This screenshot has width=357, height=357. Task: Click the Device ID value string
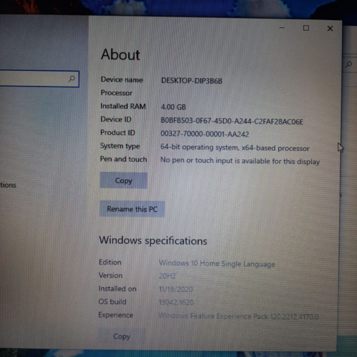(232, 121)
